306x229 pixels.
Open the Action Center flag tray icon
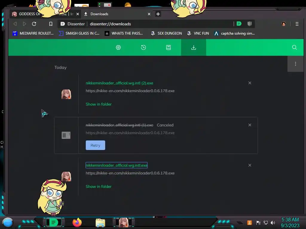258,222
